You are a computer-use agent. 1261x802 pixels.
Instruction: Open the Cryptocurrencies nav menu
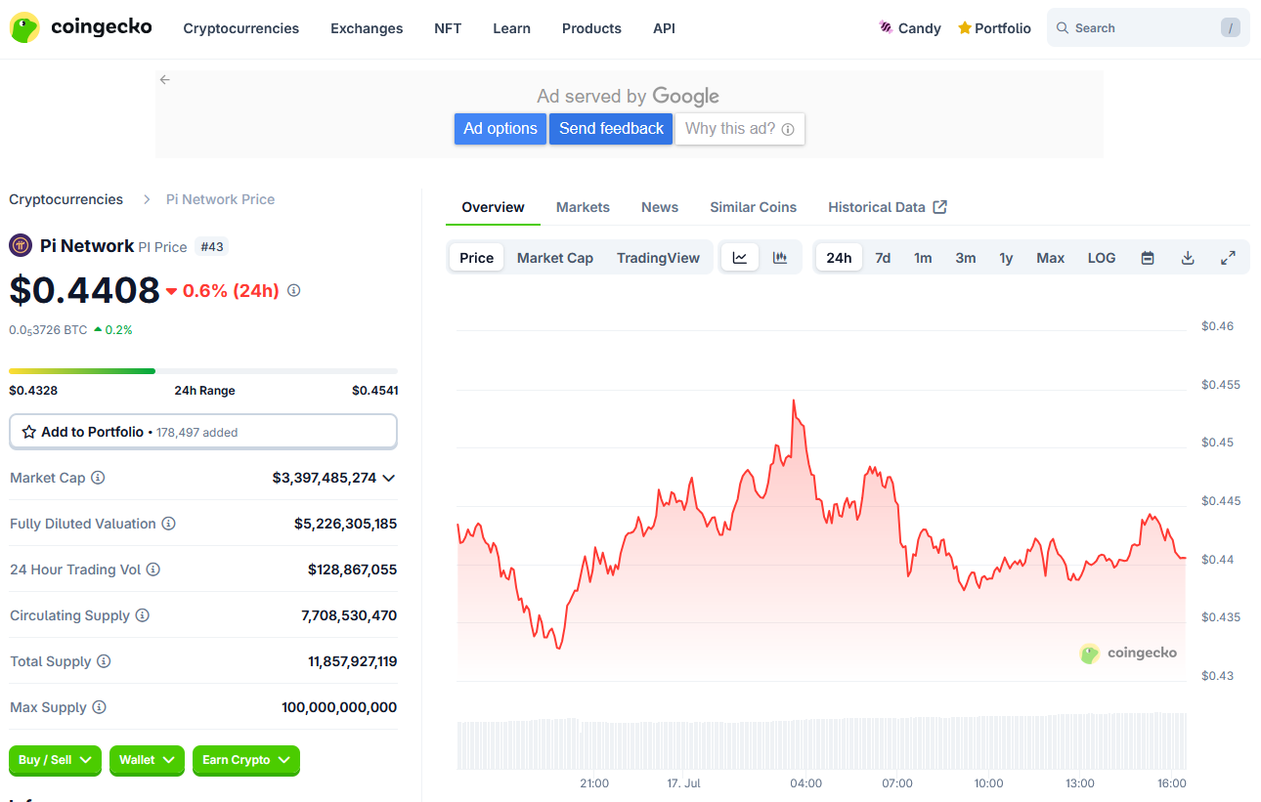point(241,28)
